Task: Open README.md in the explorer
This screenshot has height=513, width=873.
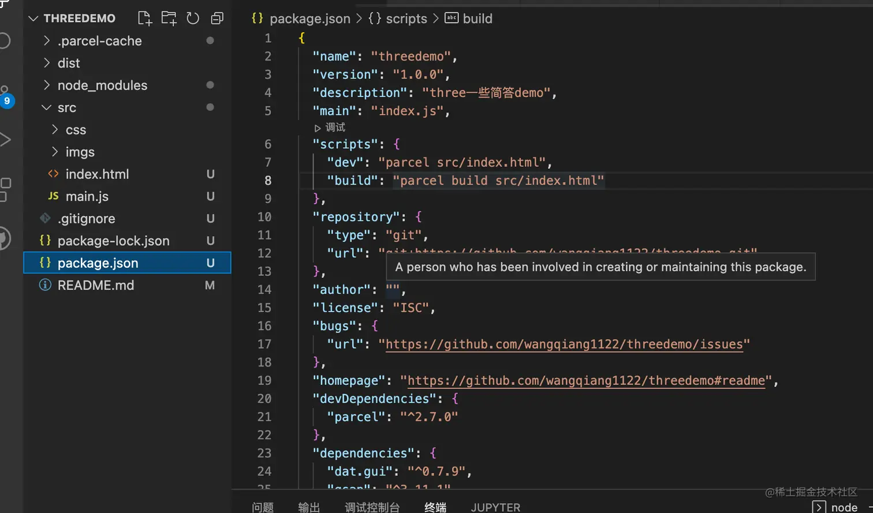Action: pos(96,285)
